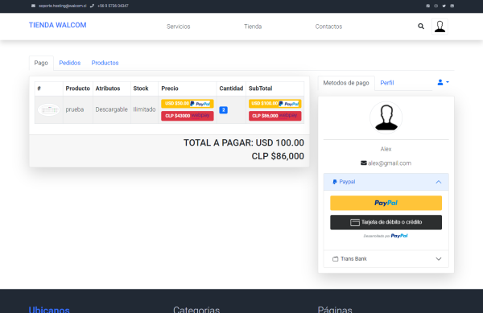This screenshot has width=483, height=313.
Task: Click the TOTAL A PAGAR: USD 100.00 text
Action: pos(244,142)
